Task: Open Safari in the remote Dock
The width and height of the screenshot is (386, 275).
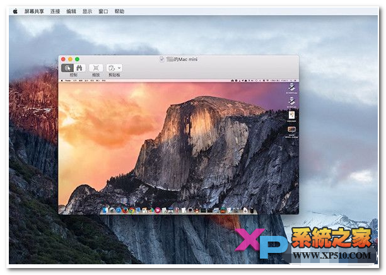Action: coord(119,211)
